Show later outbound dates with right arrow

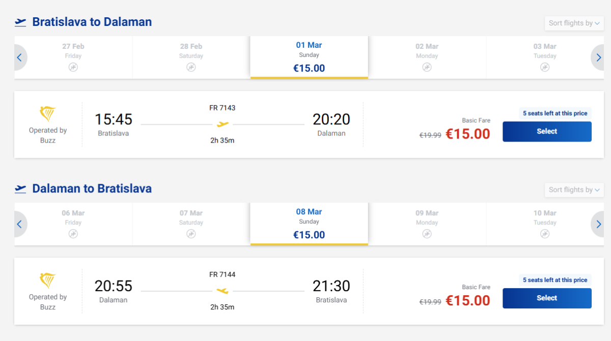click(599, 58)
